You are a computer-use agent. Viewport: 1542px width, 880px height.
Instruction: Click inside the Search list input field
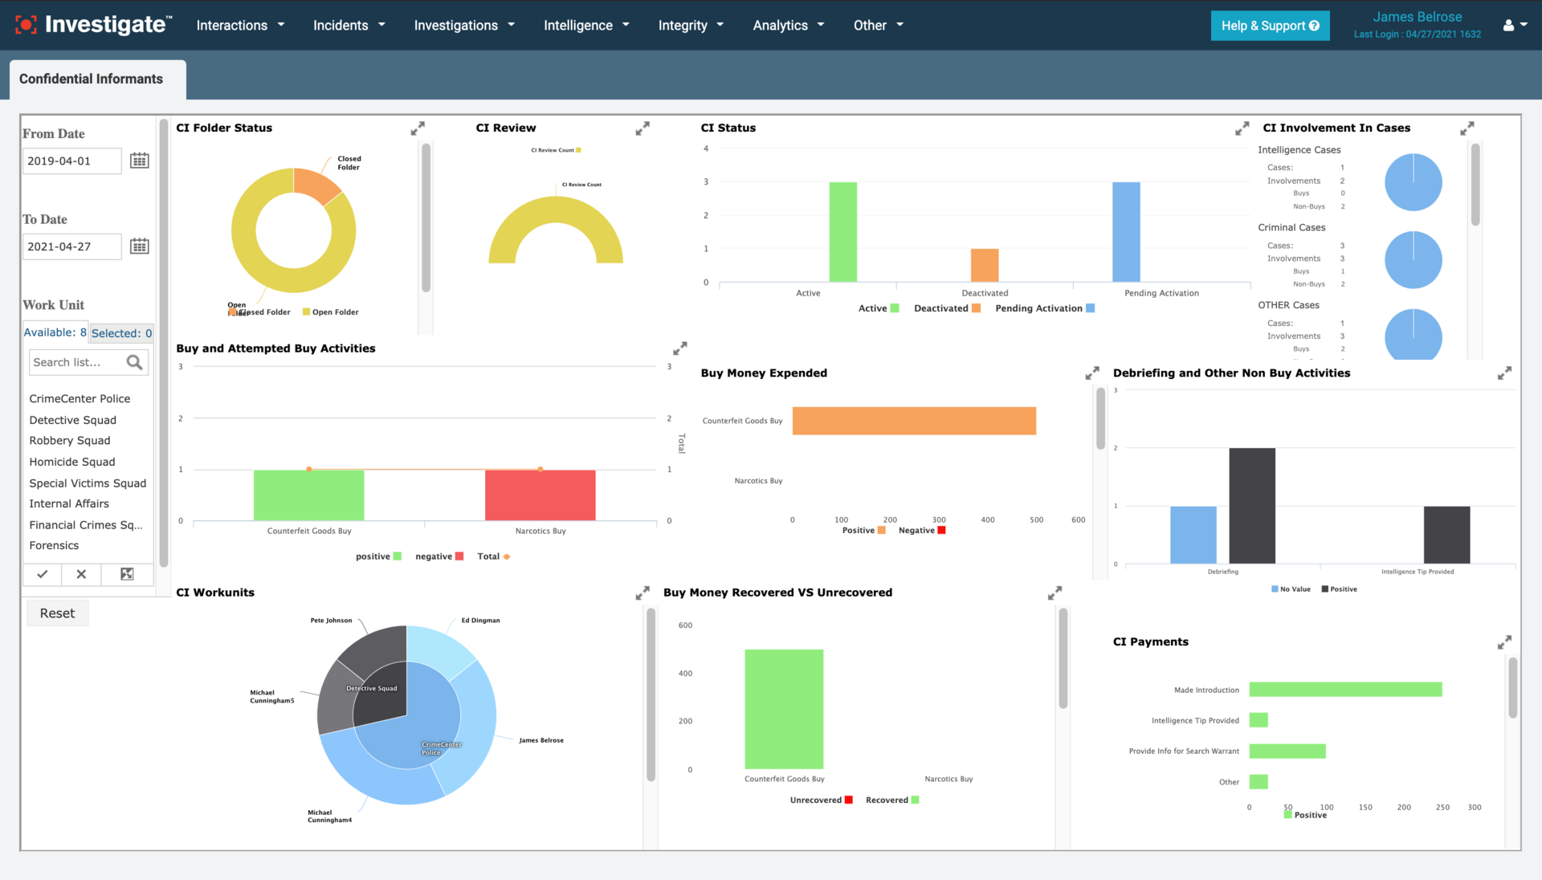click(x=76, y=362)
